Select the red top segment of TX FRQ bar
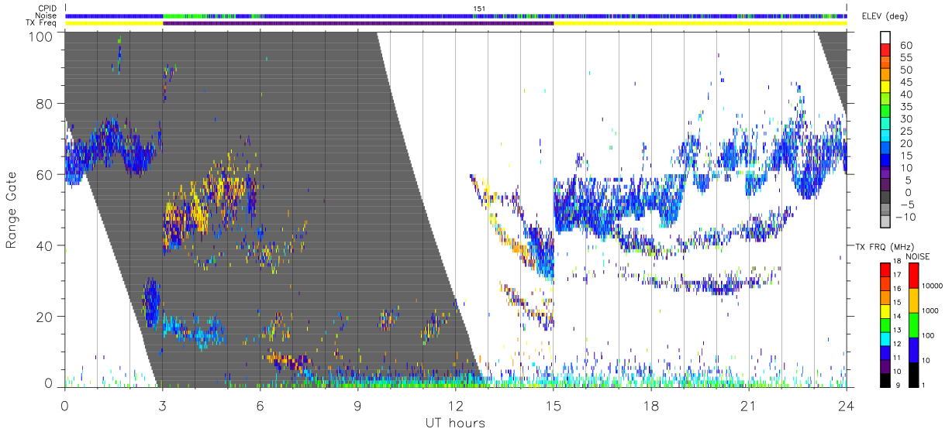The image size is (952, 439). coord(885,270)
